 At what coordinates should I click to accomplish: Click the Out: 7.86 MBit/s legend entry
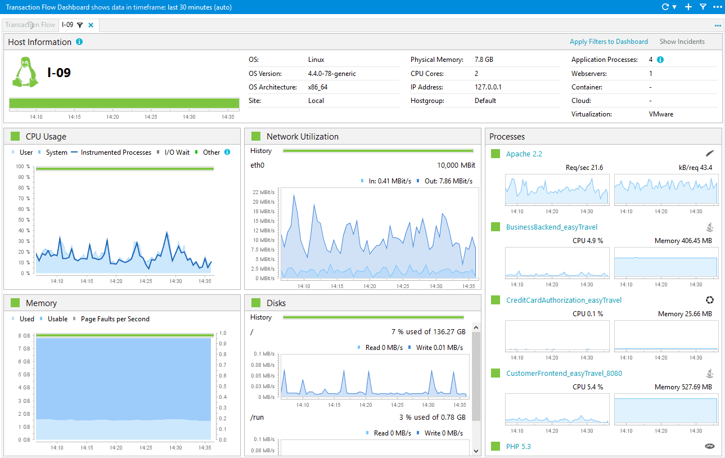click(x=444, y=181)
